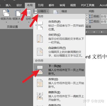Click the 偶数页 section break icon
Viewport: 107px width, 106px height.
(40, 96)
